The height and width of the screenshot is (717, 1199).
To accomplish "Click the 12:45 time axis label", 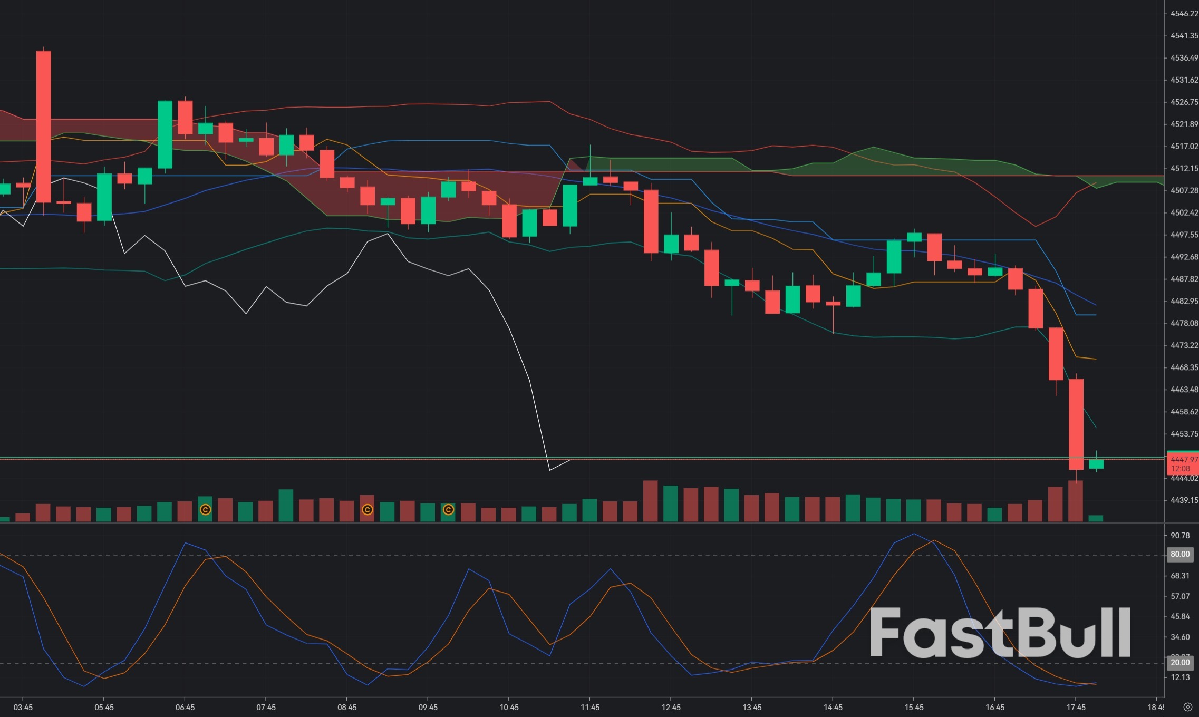I will tap(671, 708).
